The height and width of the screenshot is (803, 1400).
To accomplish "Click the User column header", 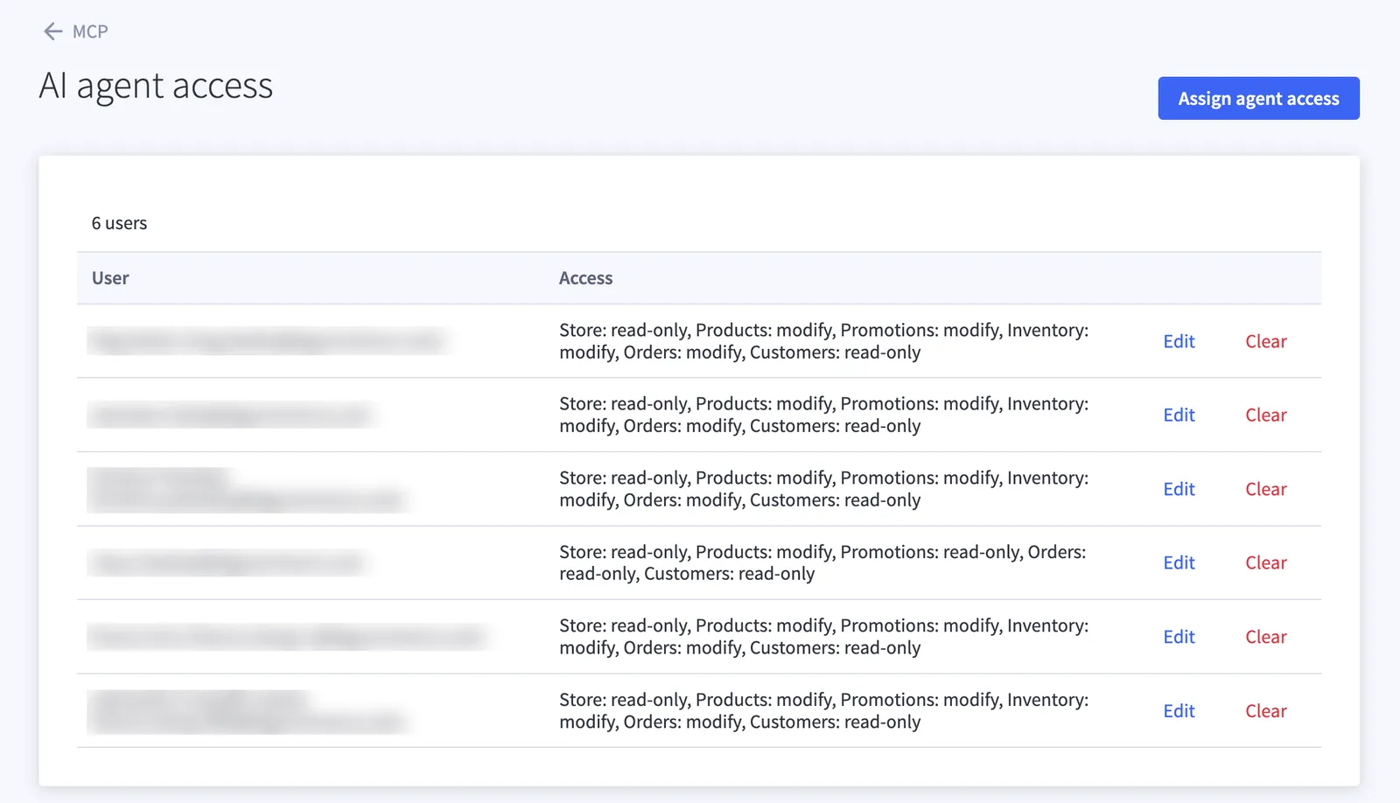I will pyautogui.click(x=110, y=278).
